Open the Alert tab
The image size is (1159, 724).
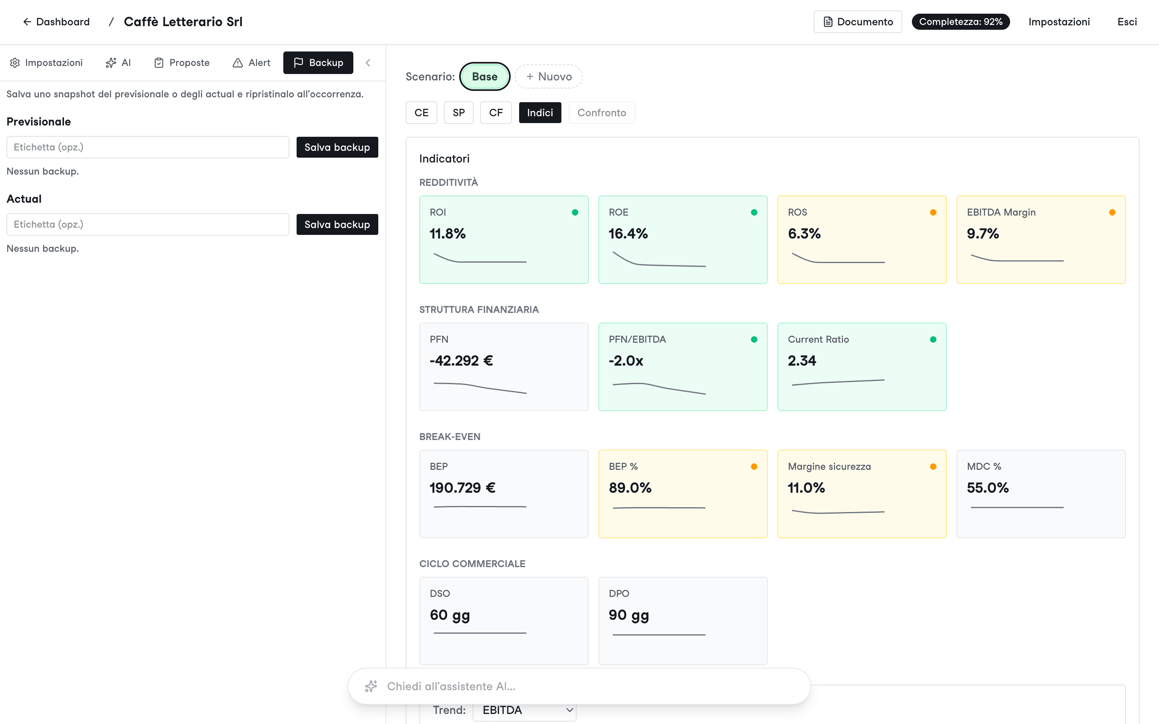252,63
